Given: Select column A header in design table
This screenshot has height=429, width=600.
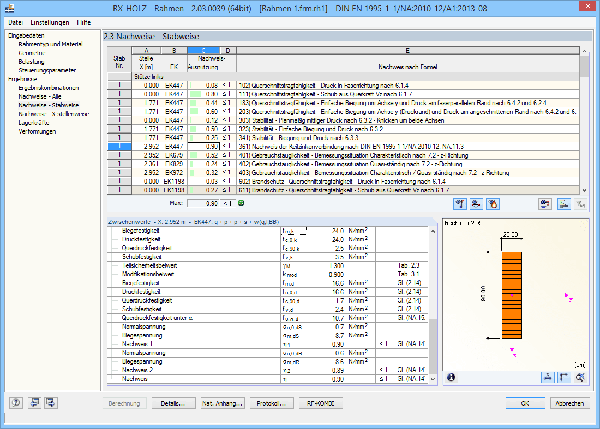Looking at the screenshot, I should click(x=146, y=51).
